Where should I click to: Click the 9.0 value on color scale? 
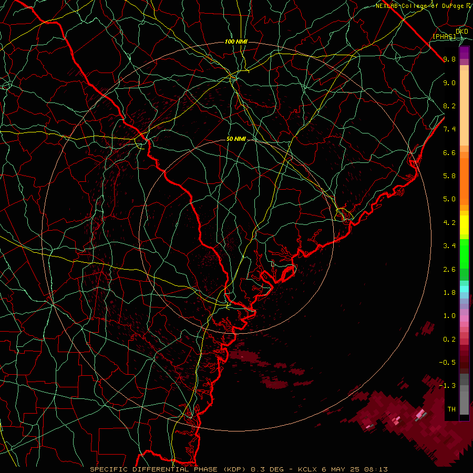(x=449, y=83)
